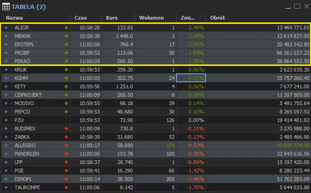Screen dimensions: 311x193
Task: Toggle the sort arrow in the Zmi... header
Action: click(200, 17)
